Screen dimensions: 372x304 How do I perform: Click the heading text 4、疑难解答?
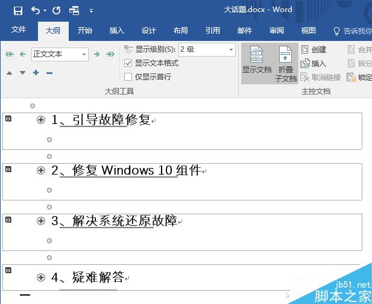click(88, 278)
